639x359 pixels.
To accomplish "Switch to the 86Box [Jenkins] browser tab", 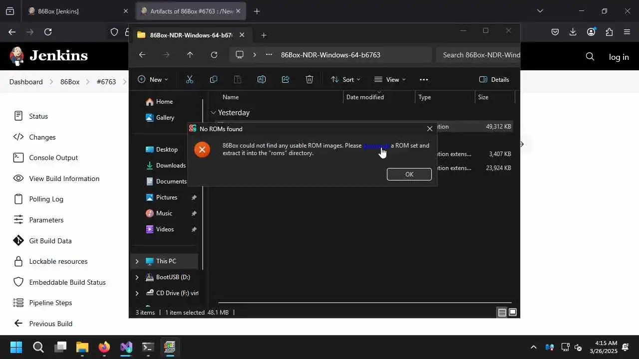I will pos(78,11).
